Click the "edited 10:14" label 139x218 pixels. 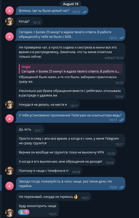(x=114, y=58)
